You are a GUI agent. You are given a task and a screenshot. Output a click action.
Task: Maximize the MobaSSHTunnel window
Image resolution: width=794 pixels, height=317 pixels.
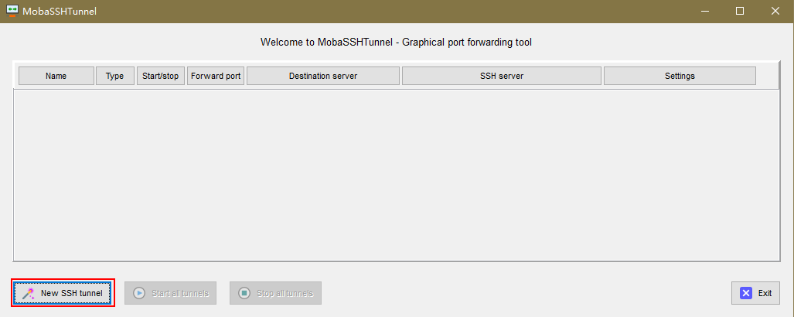[x=740, y=11]
